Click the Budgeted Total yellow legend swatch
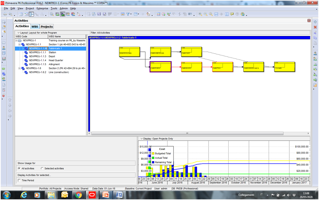This screenshot has height=200, width=319. pyautogui.click(x=153, y=154)
